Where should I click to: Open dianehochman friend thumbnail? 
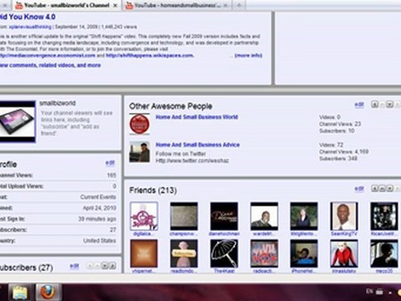click(x=224, y=217)
